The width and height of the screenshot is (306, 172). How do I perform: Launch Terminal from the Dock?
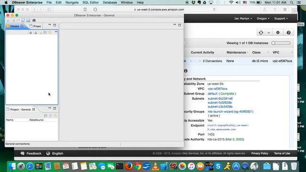click(x=120, y=166)
